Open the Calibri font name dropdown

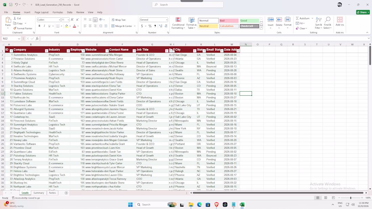(59, 20)
